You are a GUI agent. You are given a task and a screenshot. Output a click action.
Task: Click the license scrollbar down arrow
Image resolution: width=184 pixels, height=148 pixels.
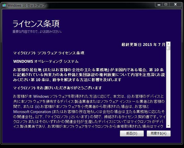tap(168, 126)
